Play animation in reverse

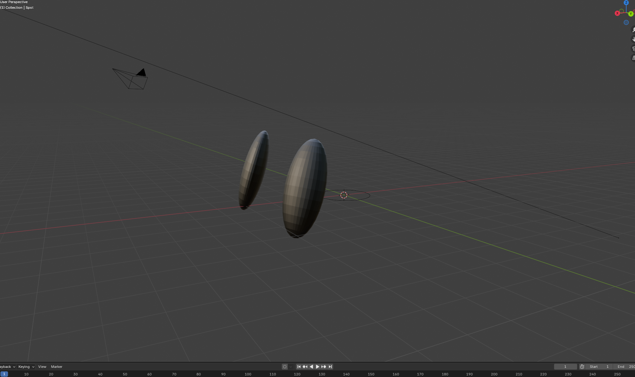tap(311, 367)
